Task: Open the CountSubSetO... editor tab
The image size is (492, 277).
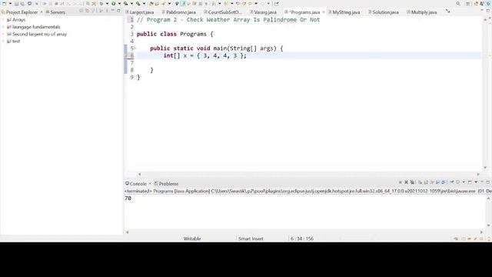Action: pos(223,12)
